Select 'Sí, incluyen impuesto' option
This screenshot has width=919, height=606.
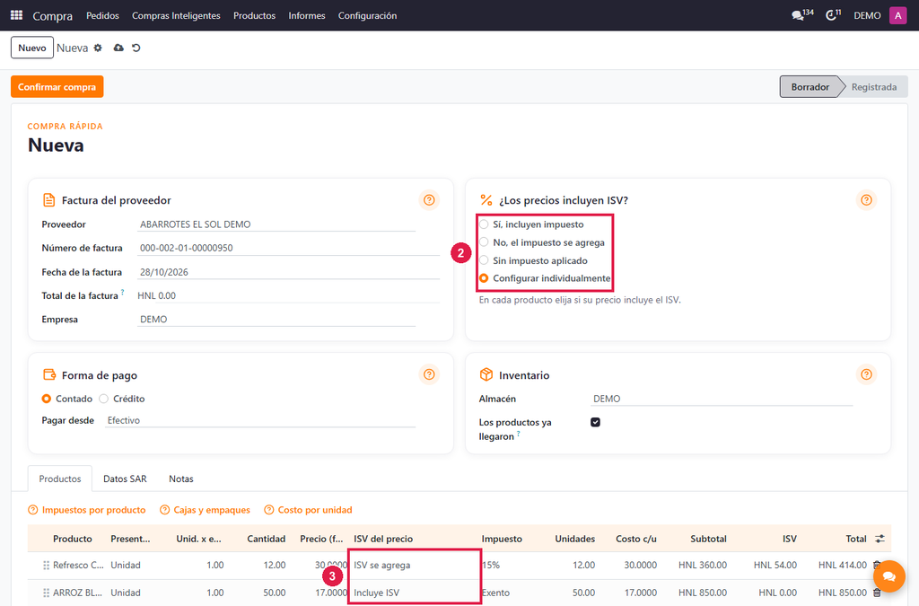[x=484, y=224]
